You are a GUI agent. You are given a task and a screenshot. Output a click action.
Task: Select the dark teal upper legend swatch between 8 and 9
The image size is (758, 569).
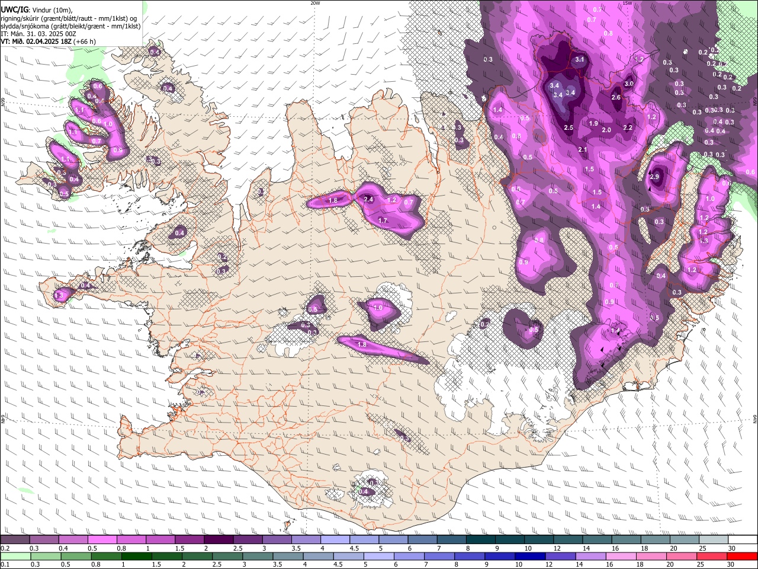(x=481, y=539)
